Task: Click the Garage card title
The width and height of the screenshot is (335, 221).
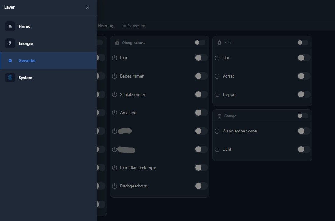Action: coord(230,116)
